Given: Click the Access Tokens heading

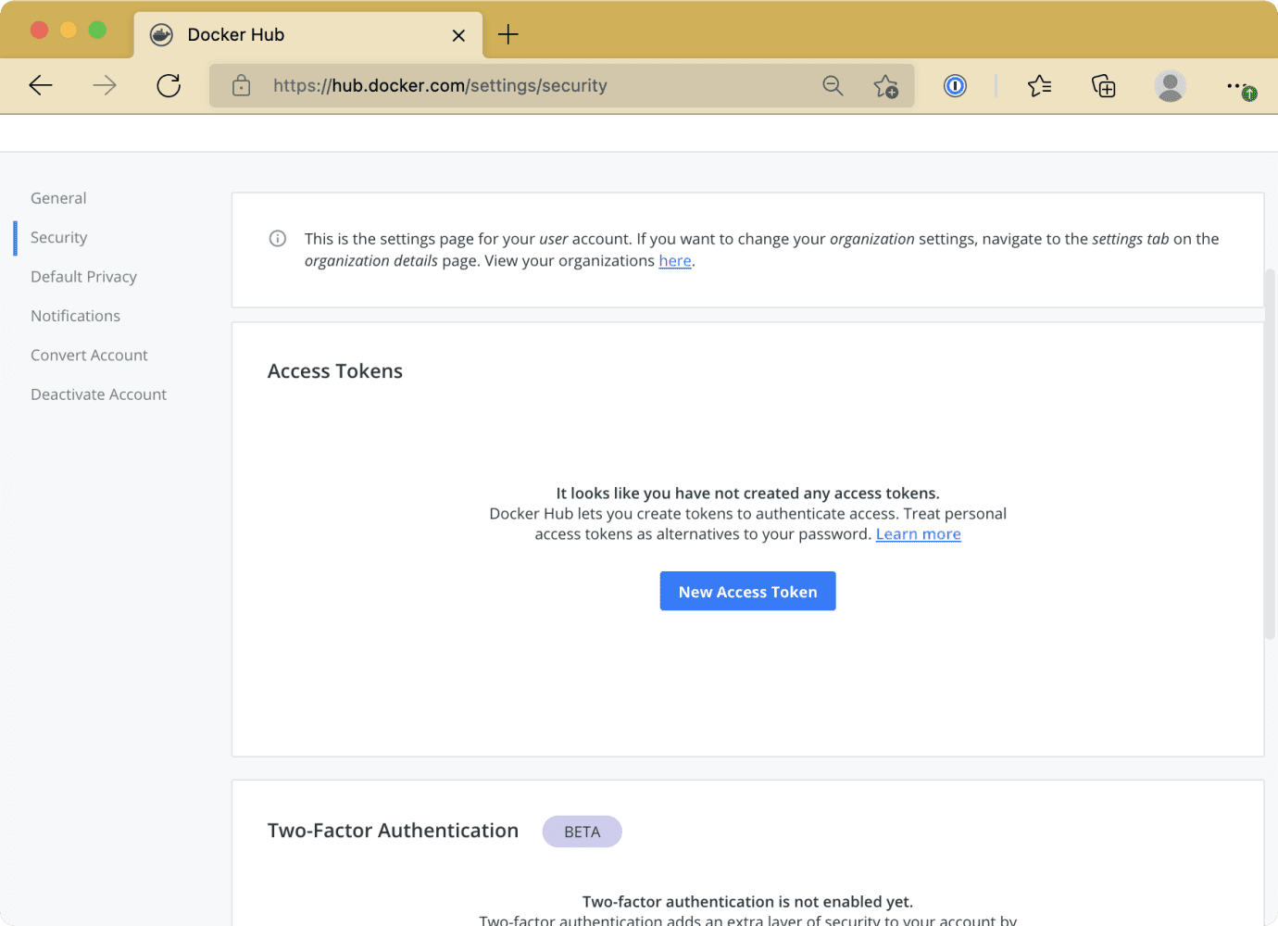Looking at the screenshot, I should pyautogui.click(x=335, y=371).
